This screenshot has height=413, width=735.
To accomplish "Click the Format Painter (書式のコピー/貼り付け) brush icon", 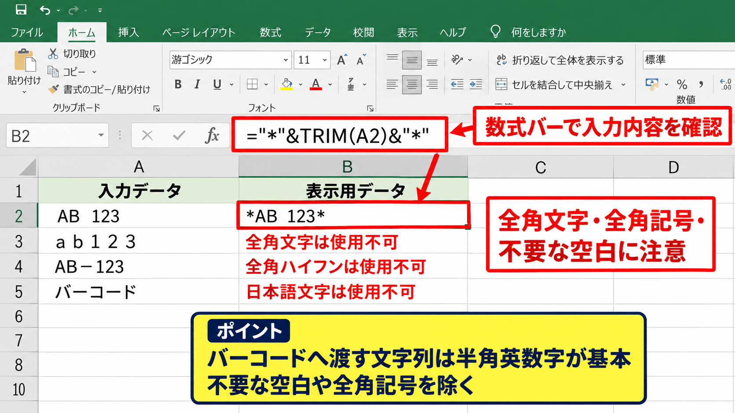I will pyautogui.click(x=54, y=89).
